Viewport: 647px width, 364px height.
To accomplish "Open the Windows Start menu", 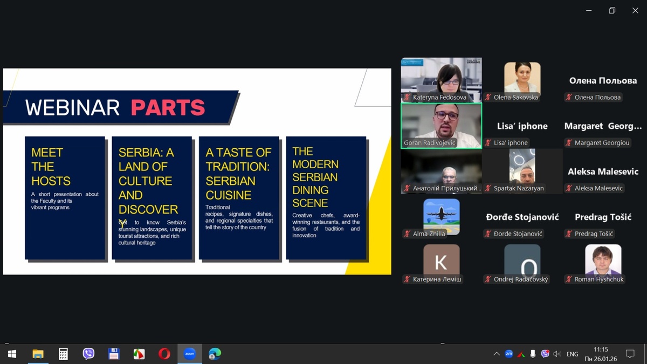I will pyautogui.click(x=12, y=354).
